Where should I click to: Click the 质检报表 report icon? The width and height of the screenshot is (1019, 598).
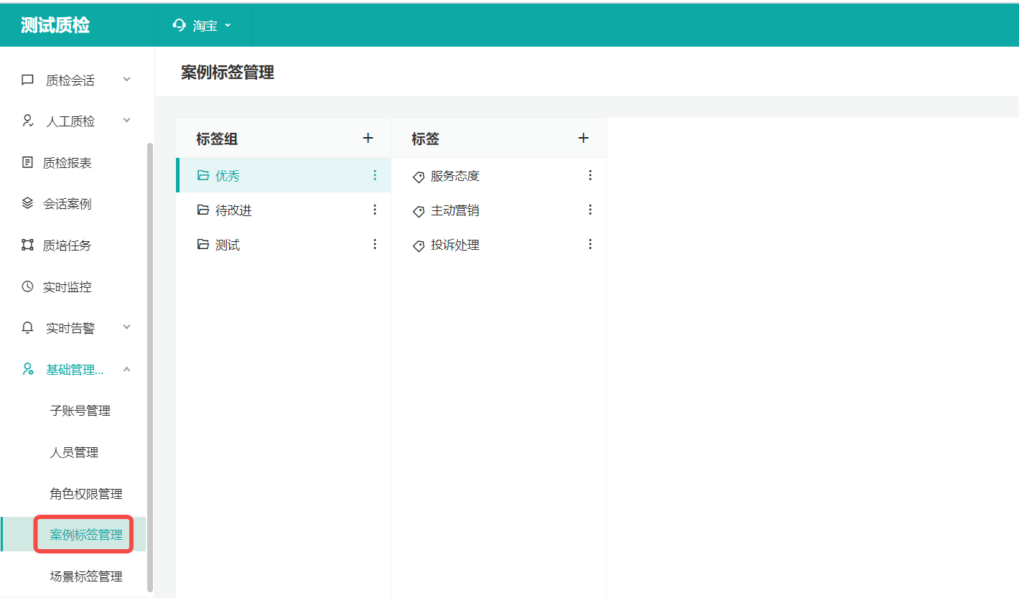[x=27, y=162]
